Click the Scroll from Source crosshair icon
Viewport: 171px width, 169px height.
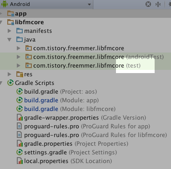pyautogui.click(x=148, y=4)
